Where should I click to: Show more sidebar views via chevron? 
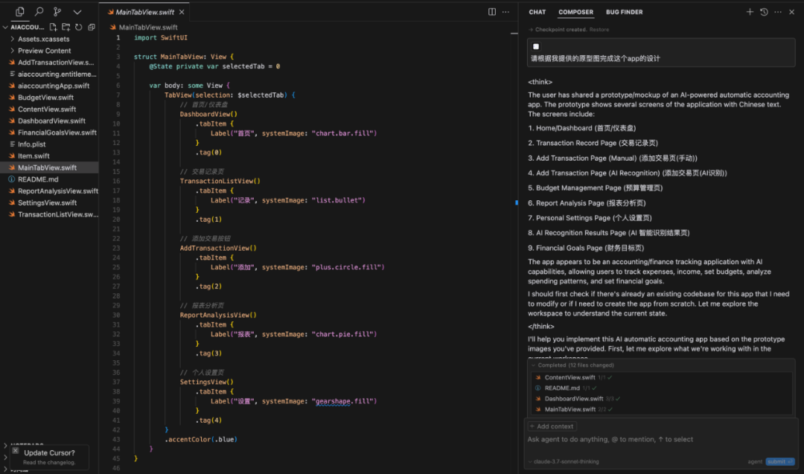77,12
